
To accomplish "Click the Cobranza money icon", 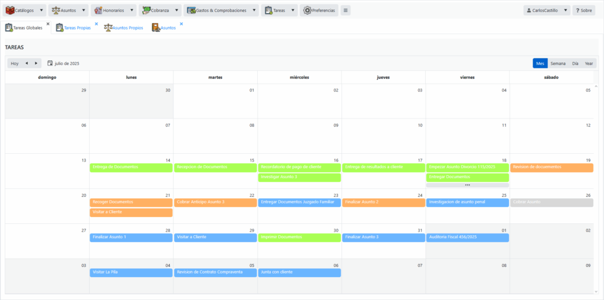I will click(147, 11).
